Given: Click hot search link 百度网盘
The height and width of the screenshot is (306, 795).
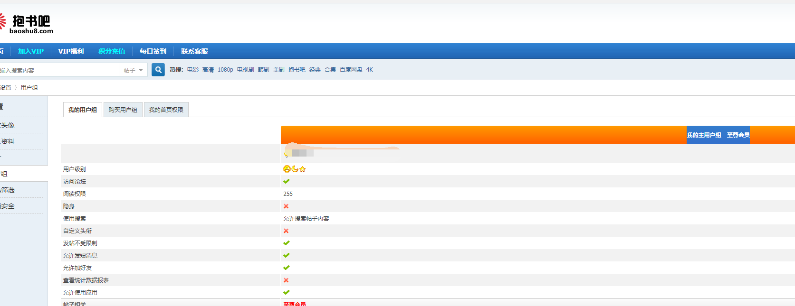Looking at the screenshot, I should 351,70.
